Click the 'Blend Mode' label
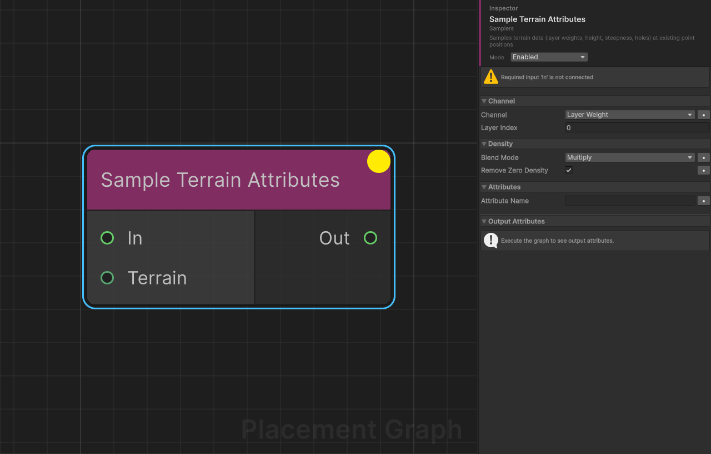This screenshot has height=454, width=711. point(500,157)
